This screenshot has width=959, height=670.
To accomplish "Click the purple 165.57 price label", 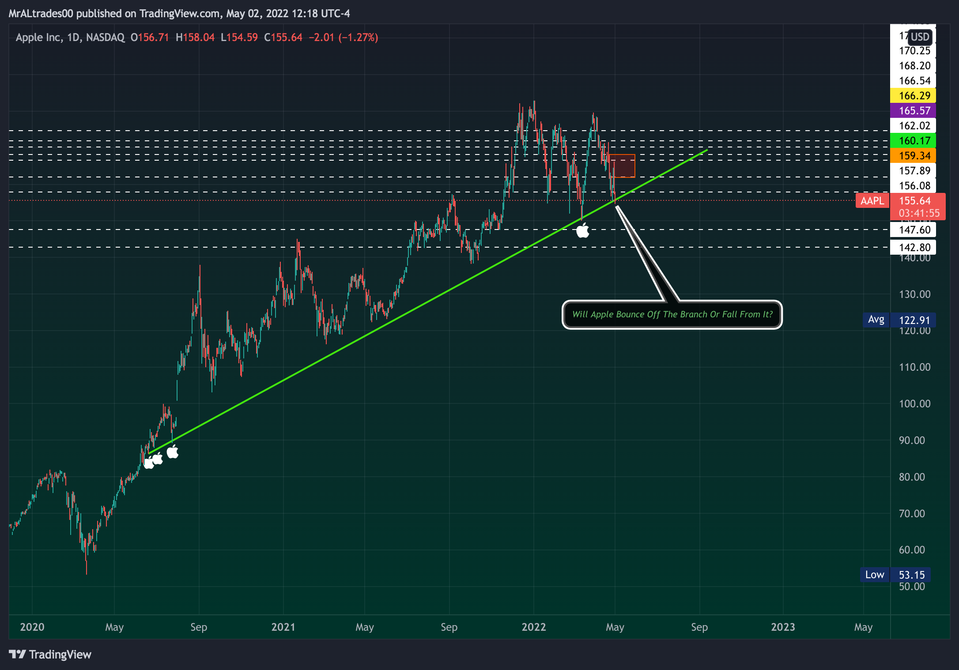I will click(x=913, y=110).
